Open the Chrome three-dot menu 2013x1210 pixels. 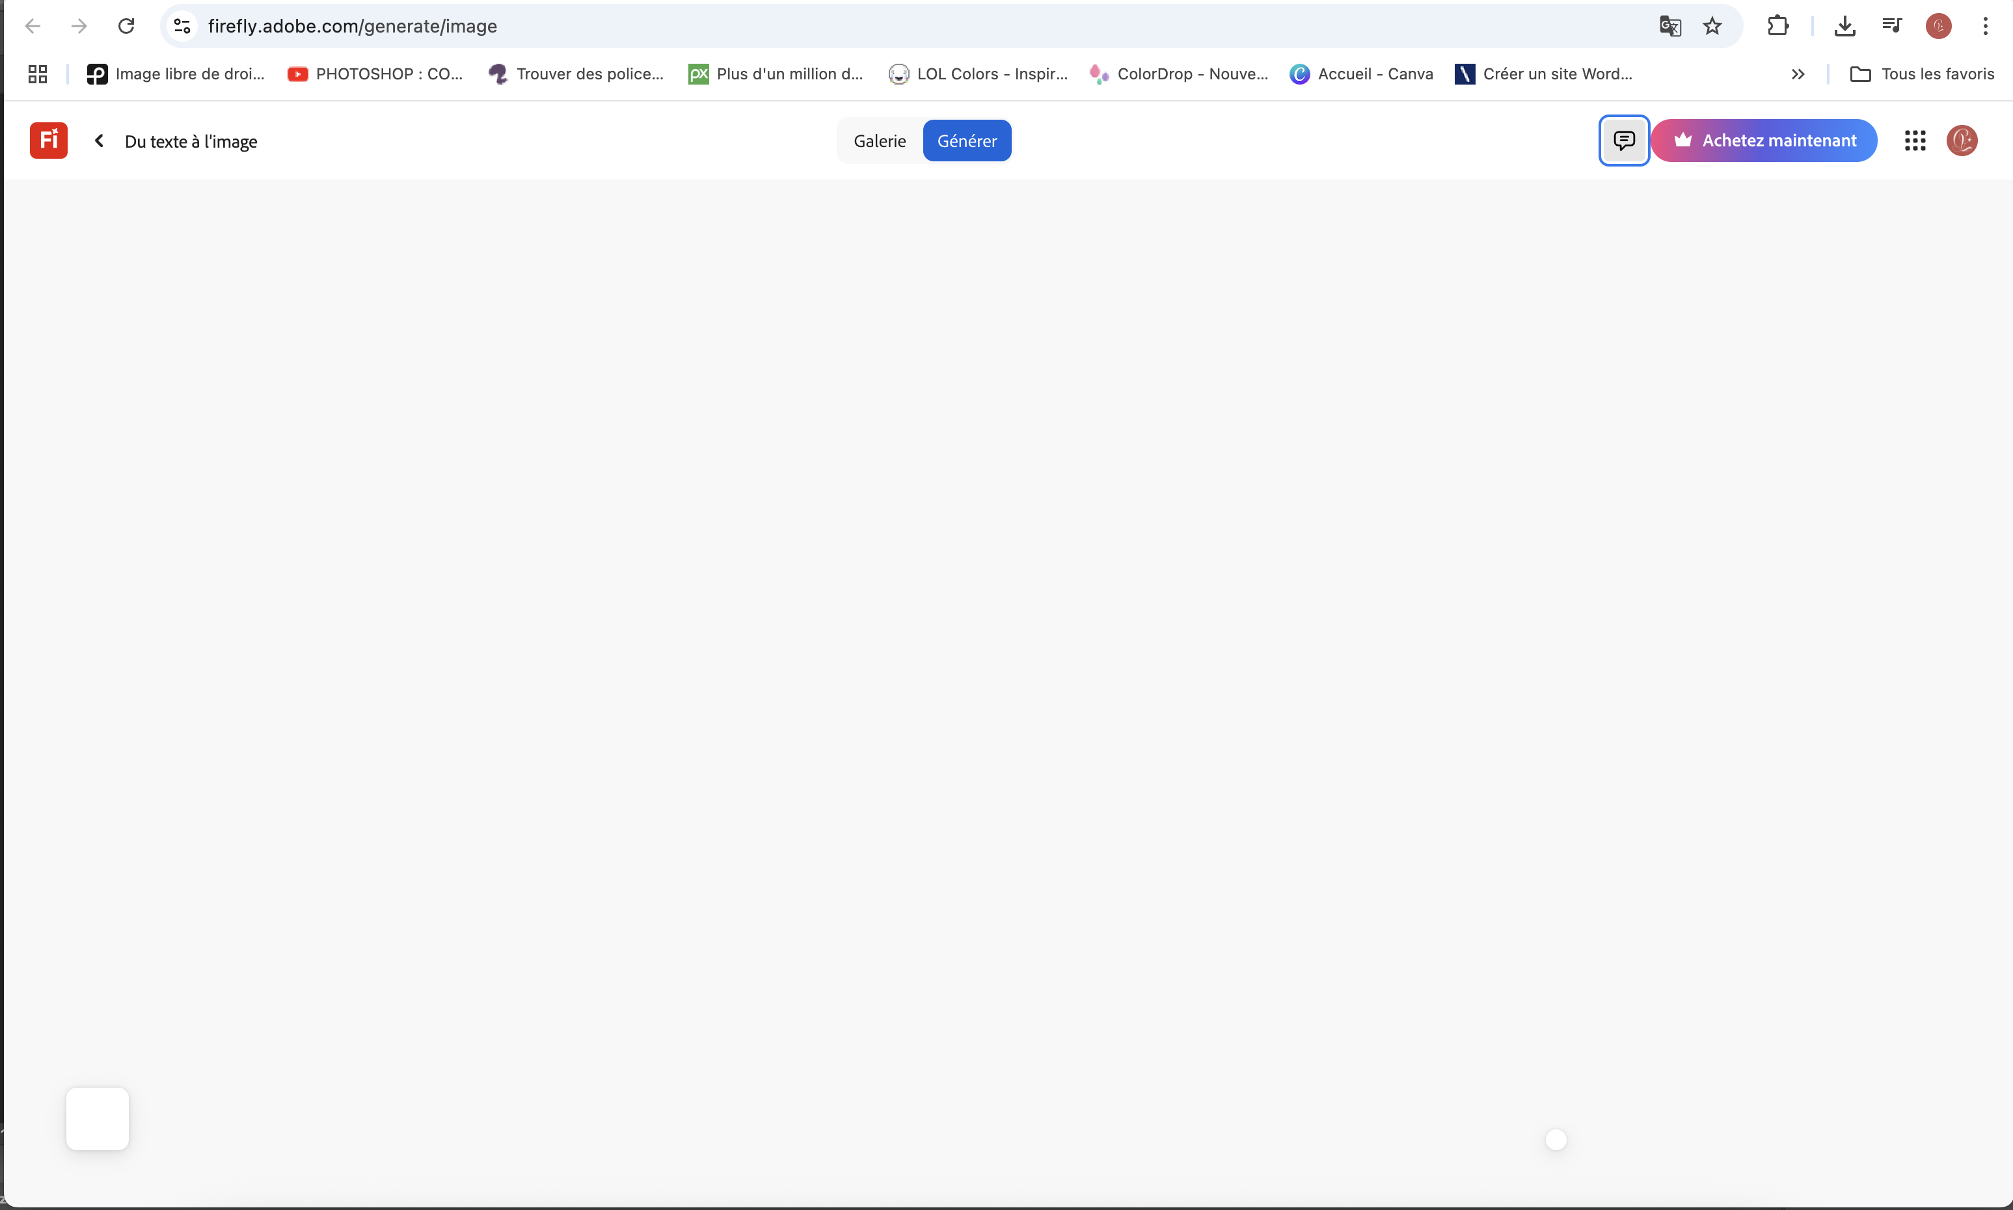click(x=1985, y=26)
